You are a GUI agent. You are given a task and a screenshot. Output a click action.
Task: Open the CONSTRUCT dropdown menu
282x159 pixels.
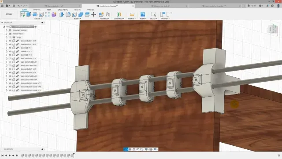(x=119, y=19)
